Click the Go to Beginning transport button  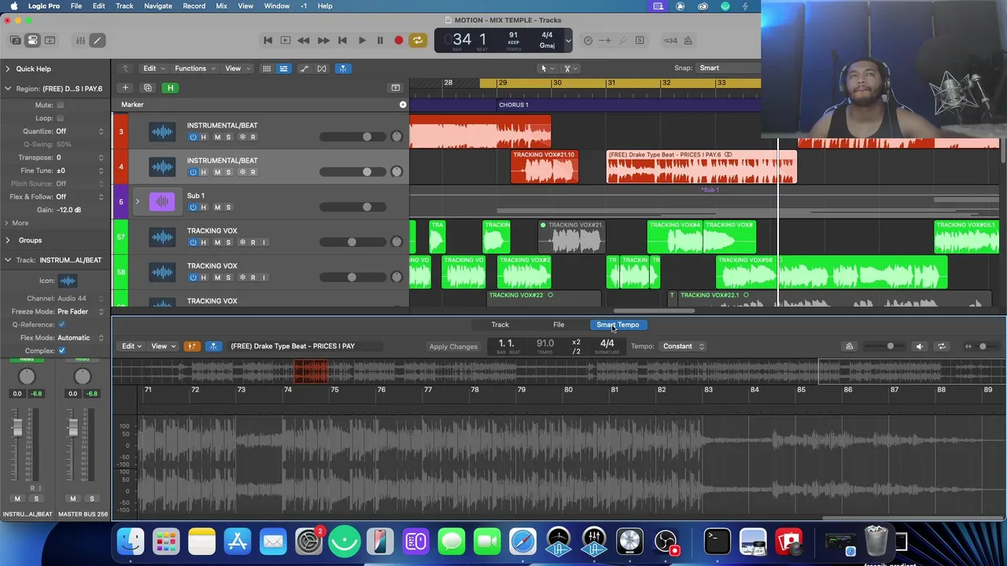267,40
